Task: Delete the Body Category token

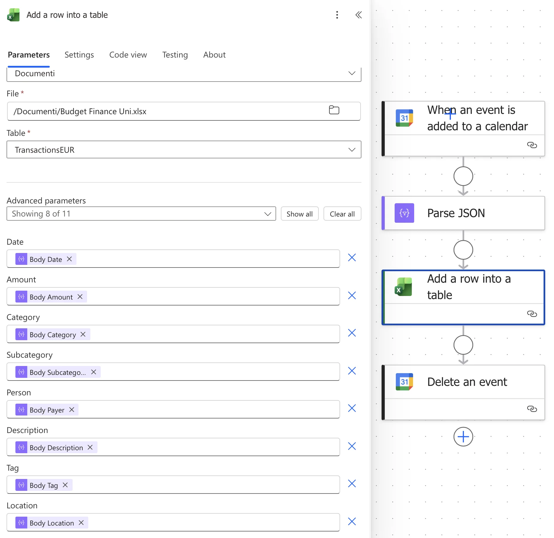Action: [x=83, y=334]
